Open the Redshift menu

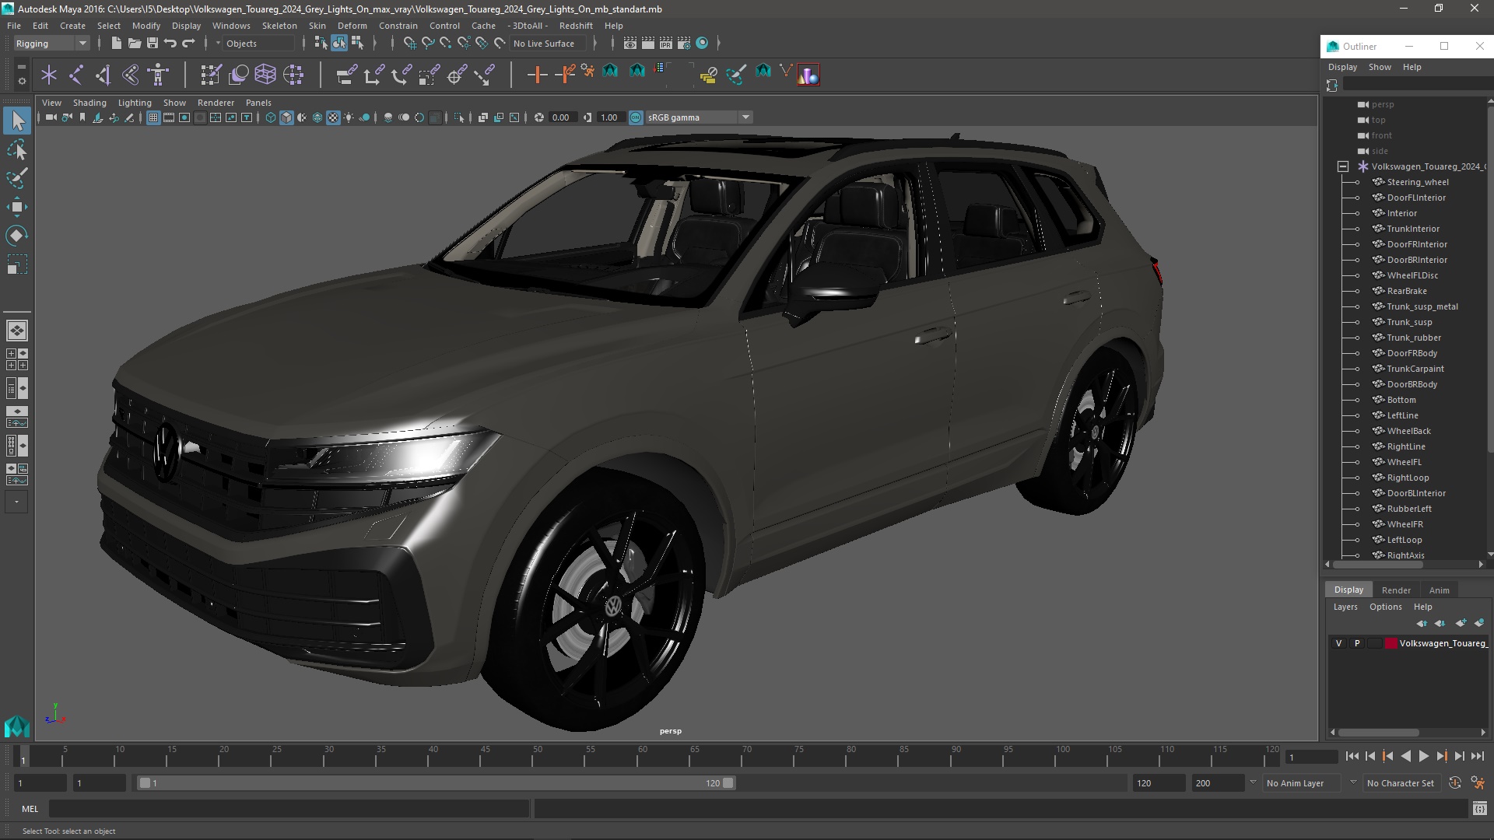point(576,26)
